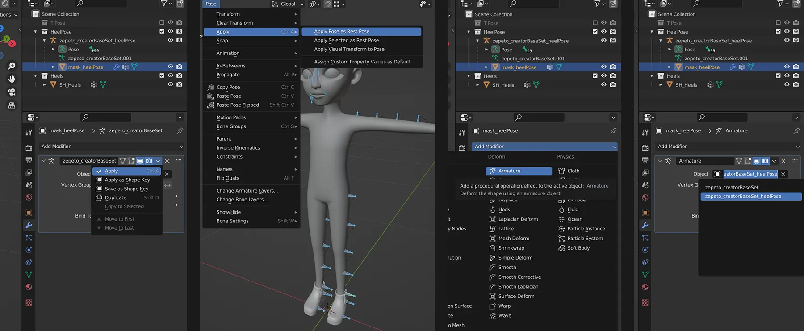Toggle render camera on the Armature modifier header
Viewport: 804px width, 331px height.
pos(766,161)
